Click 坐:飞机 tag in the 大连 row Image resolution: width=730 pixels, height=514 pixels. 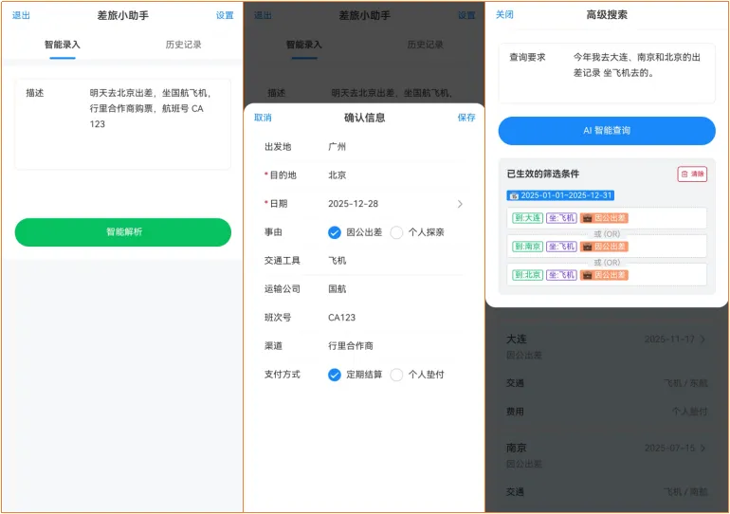[561, 218]
